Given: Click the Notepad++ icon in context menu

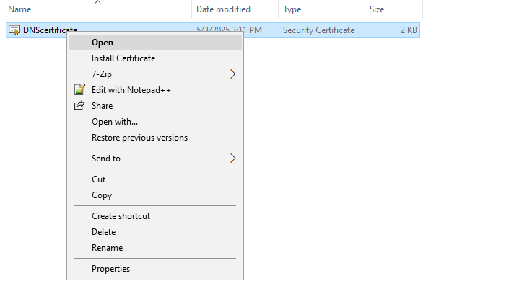Looking at the screenshot, I should coord(80,90).
